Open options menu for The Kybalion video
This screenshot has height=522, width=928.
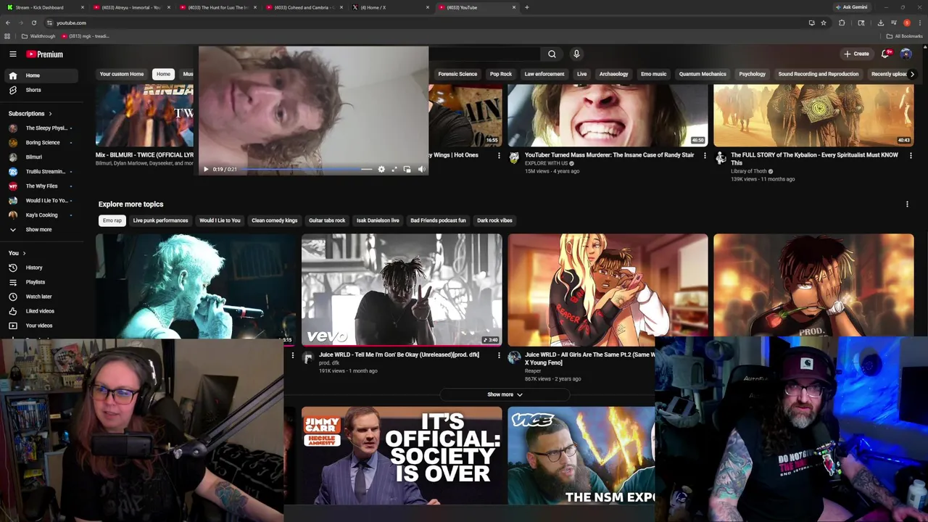(x=911, y=155)
